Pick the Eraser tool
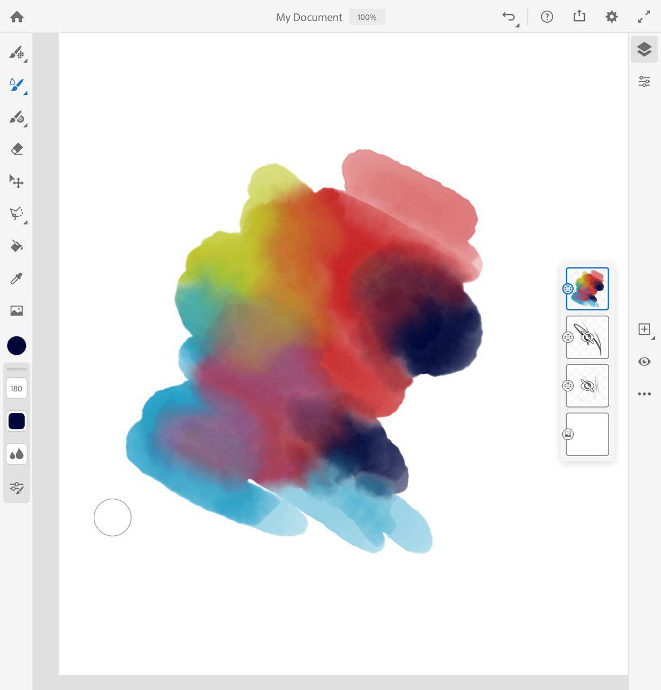This screenshot has width=661, height=690. coord(17,149)
